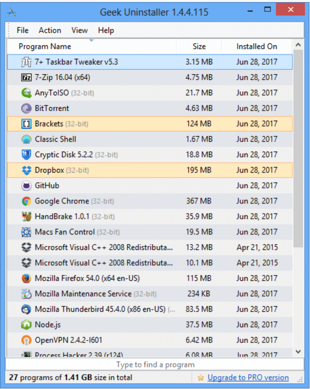Select the Mozilla Thunderbird 45.4.0 row
This screenshot has height=389, width=310.
coord(103,310)
